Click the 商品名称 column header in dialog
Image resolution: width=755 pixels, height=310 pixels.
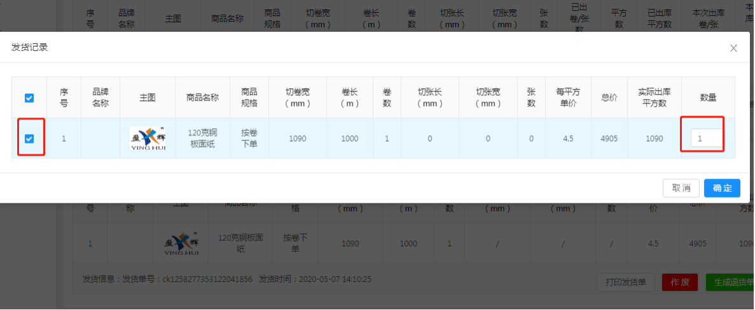[x=202, y=98]
